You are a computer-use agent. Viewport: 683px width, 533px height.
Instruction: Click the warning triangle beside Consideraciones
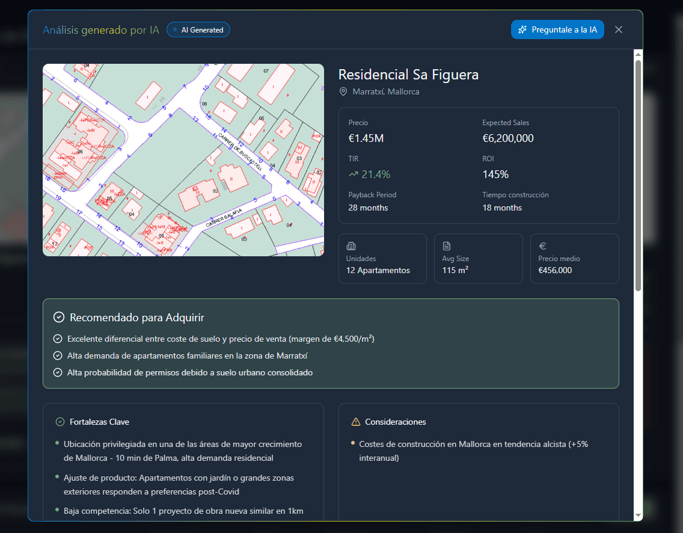coord(356,422)
